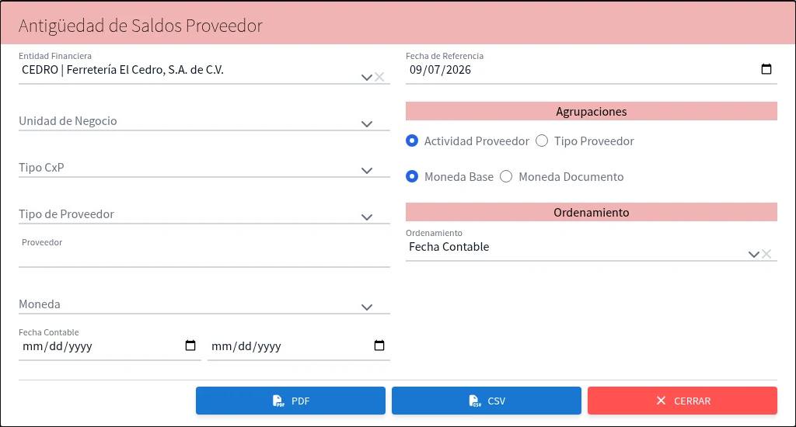Click the Agrupaciones section header

pos(592,112)
